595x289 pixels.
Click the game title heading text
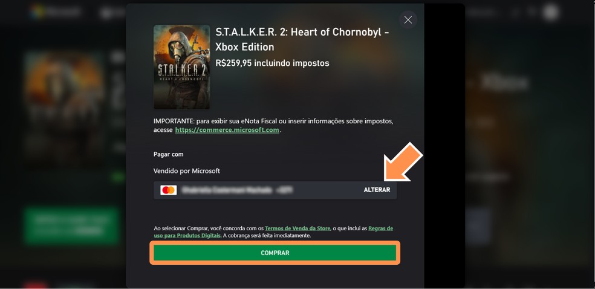point(302,39)
